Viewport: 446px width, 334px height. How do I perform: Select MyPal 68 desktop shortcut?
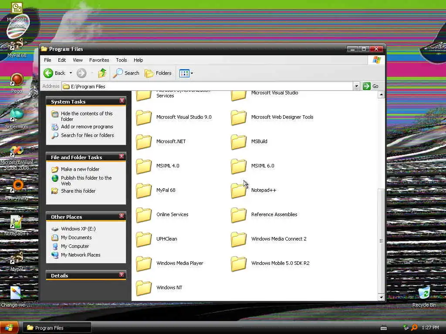(x=17, y=48)
